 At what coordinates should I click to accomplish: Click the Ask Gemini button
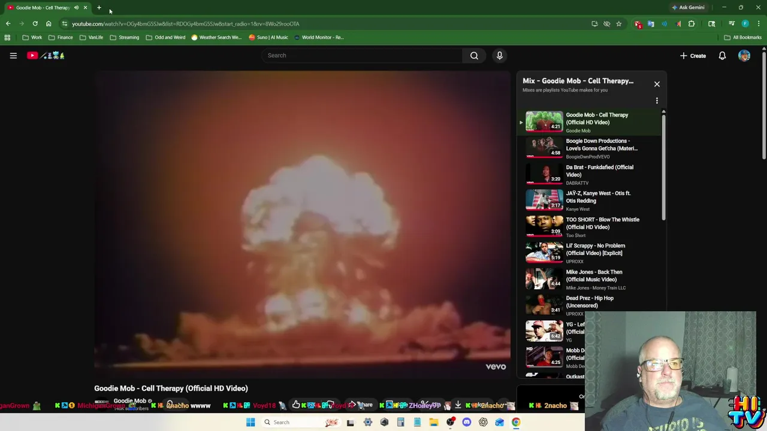pyautogui.click(x=688, y=8)
